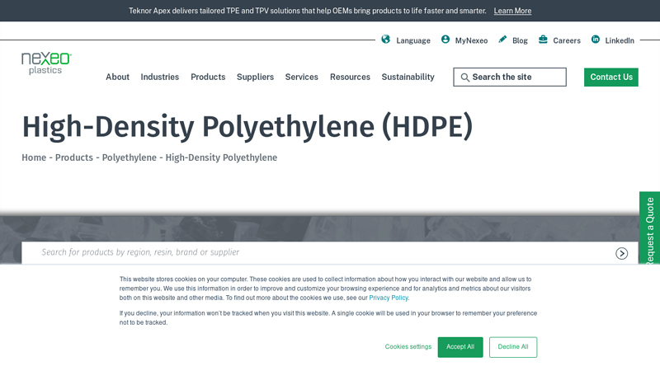Screen dimensions: 660x371
Task: Click the globe icon beside Language
Action: 385,40
